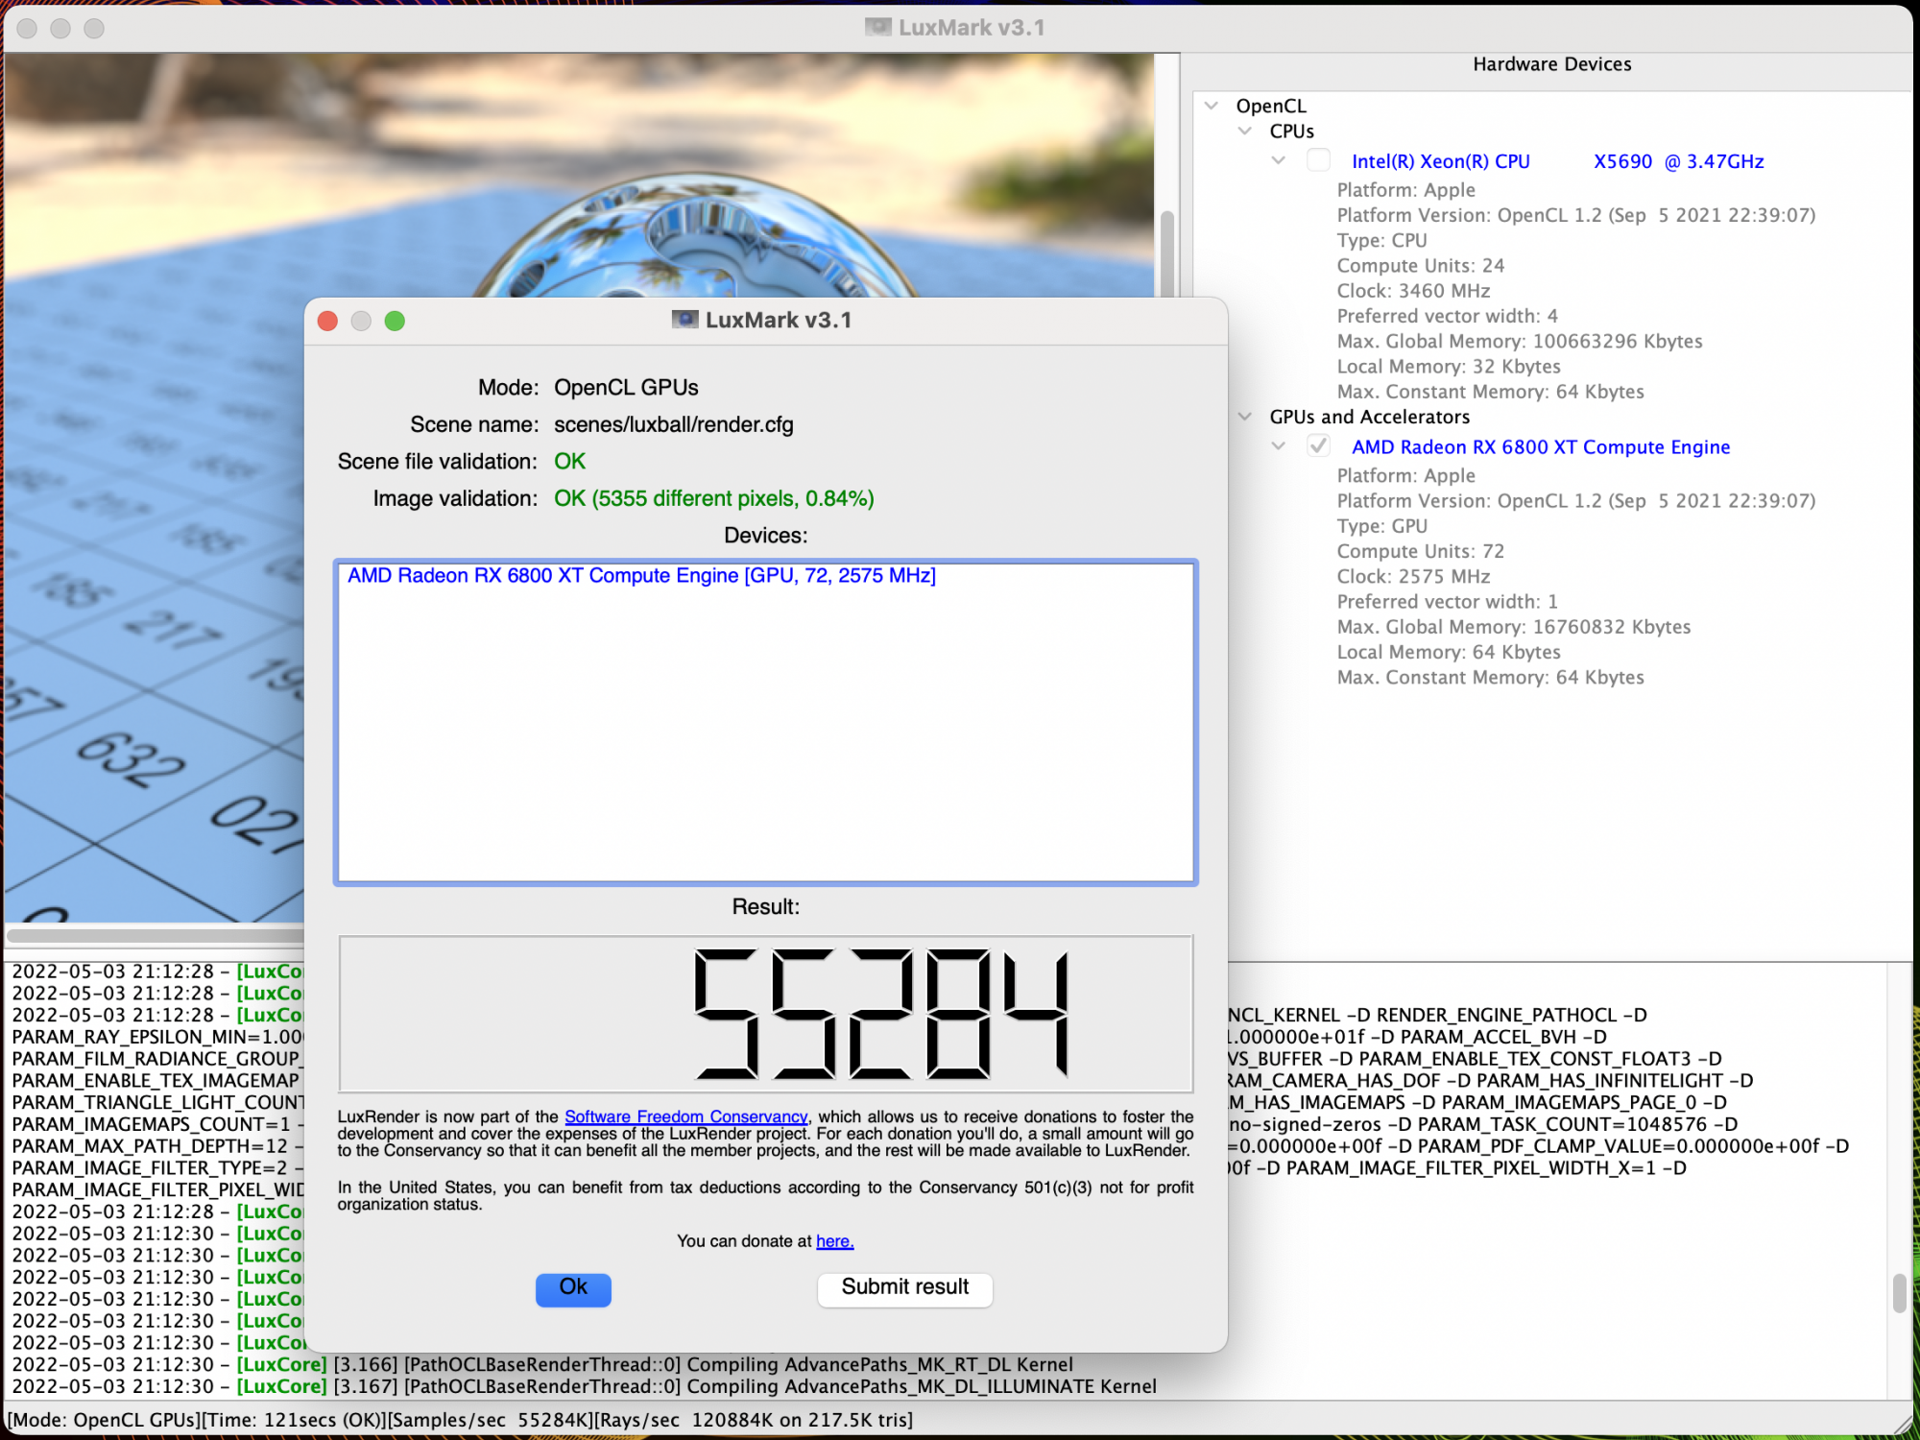Click the Scene file validation OK text

click(x=569, y=461)
